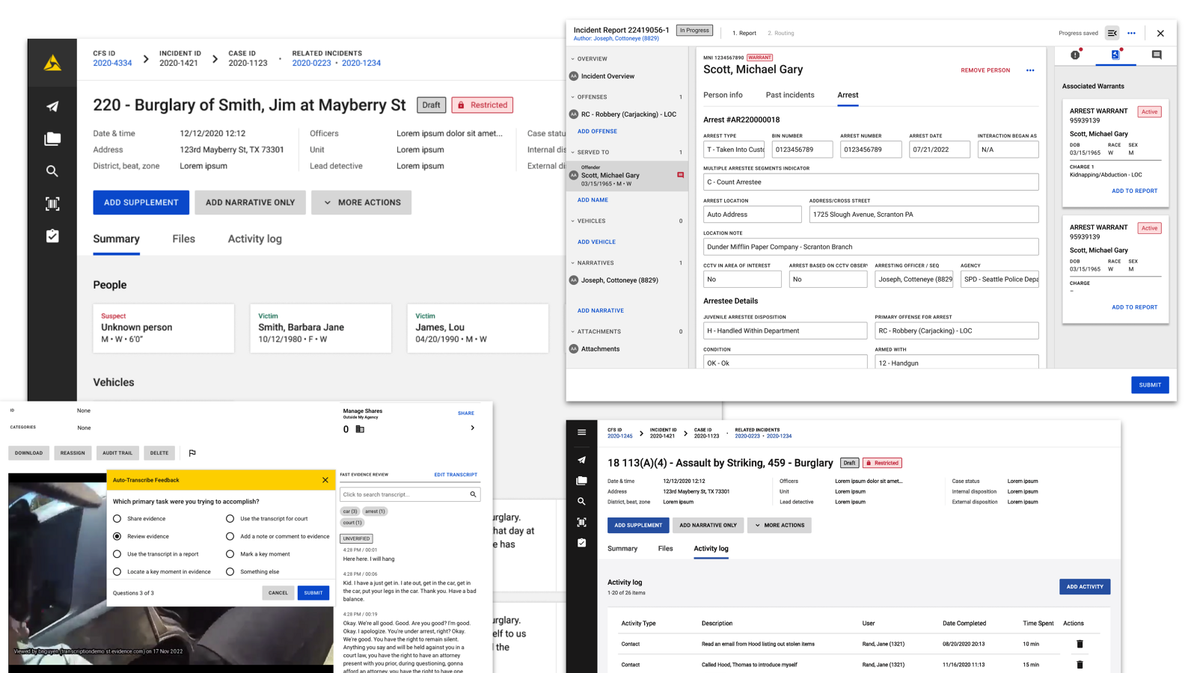Screen dimensions: 1197x673
Task: Open folders icon in Assault window sidebar
Action: coord(581,481)
